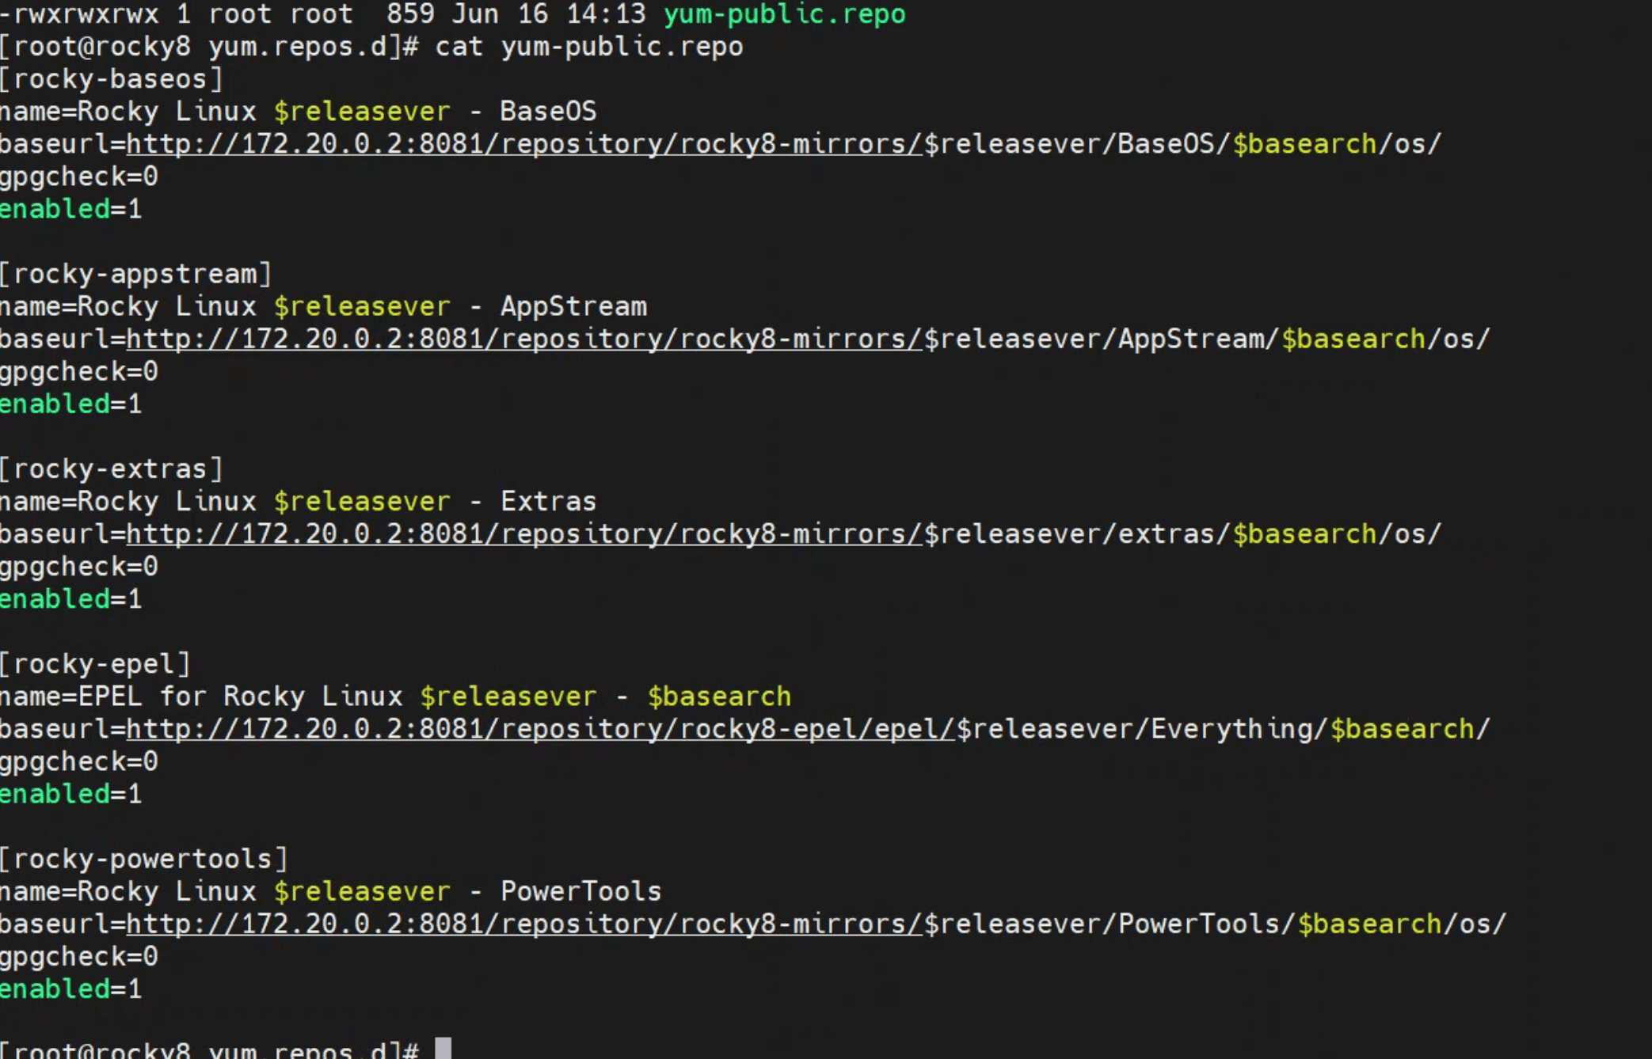The height and width of the screenshot is (1059, 1652).
Task: Open the PowerTools baseurl link
Action: (524, 924)
